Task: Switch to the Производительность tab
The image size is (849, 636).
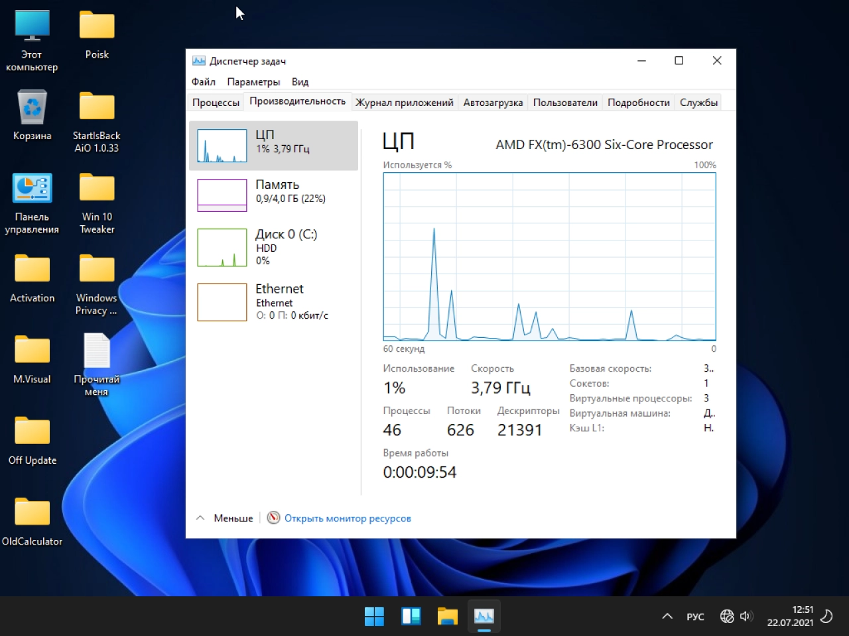Action: [297, 101]
